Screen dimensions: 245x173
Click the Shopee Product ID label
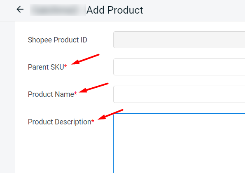tap(58, 40)
